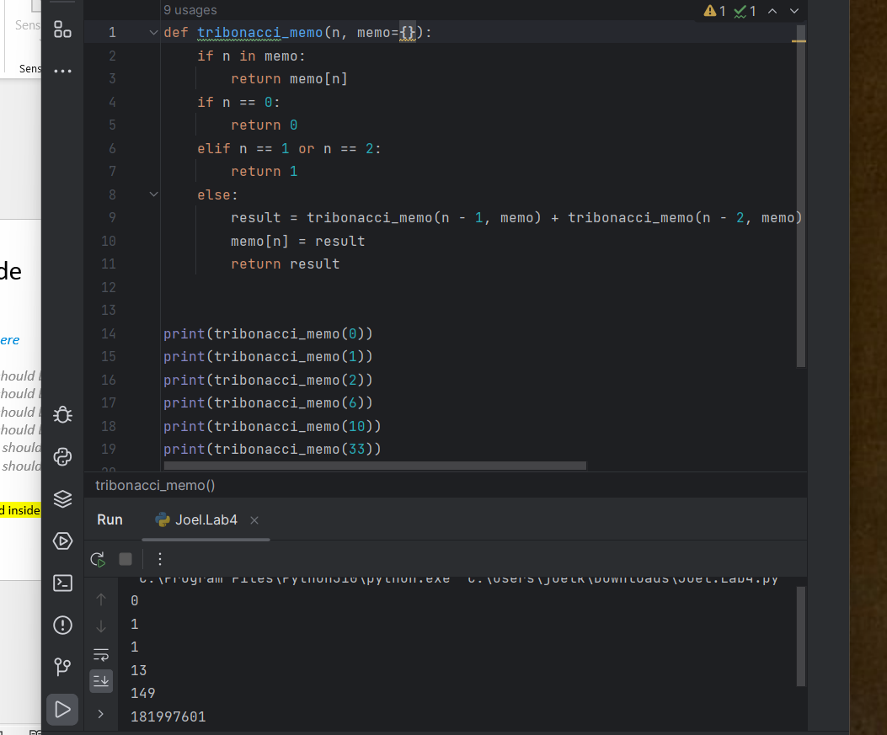Screen dimensions: 887x735
Task: Toggle scroll to end in run console
Action: [101, 681]
